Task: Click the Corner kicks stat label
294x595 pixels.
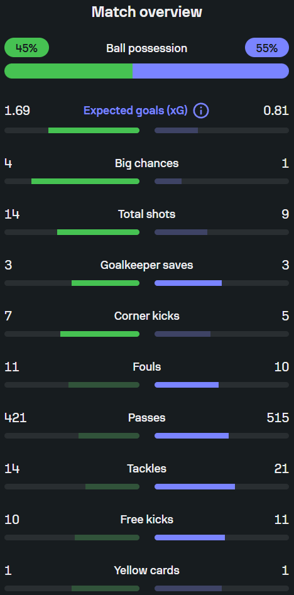Action: pyautogui.click(x=147, y=315)
